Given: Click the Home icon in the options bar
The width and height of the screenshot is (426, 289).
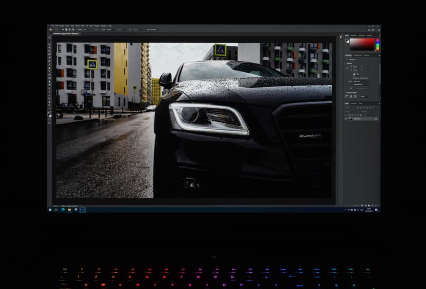Looking at the screenshot, I should 50,30.
